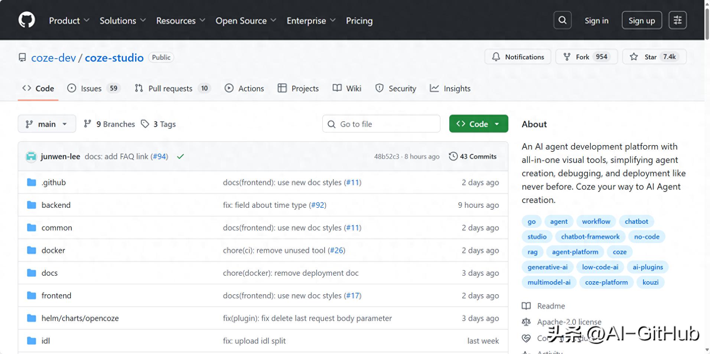This screenshot has height=354, width=710.
Task: Open the coze-studio repository link
Action: tap(114, 58)
